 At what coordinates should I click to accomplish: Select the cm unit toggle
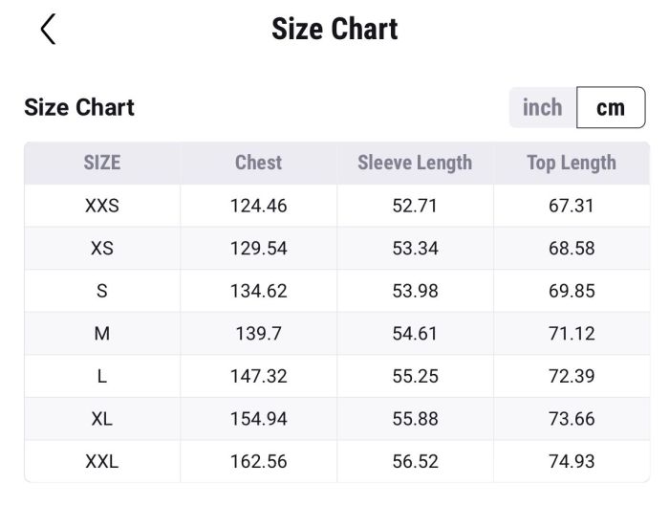tap(611, 107)
